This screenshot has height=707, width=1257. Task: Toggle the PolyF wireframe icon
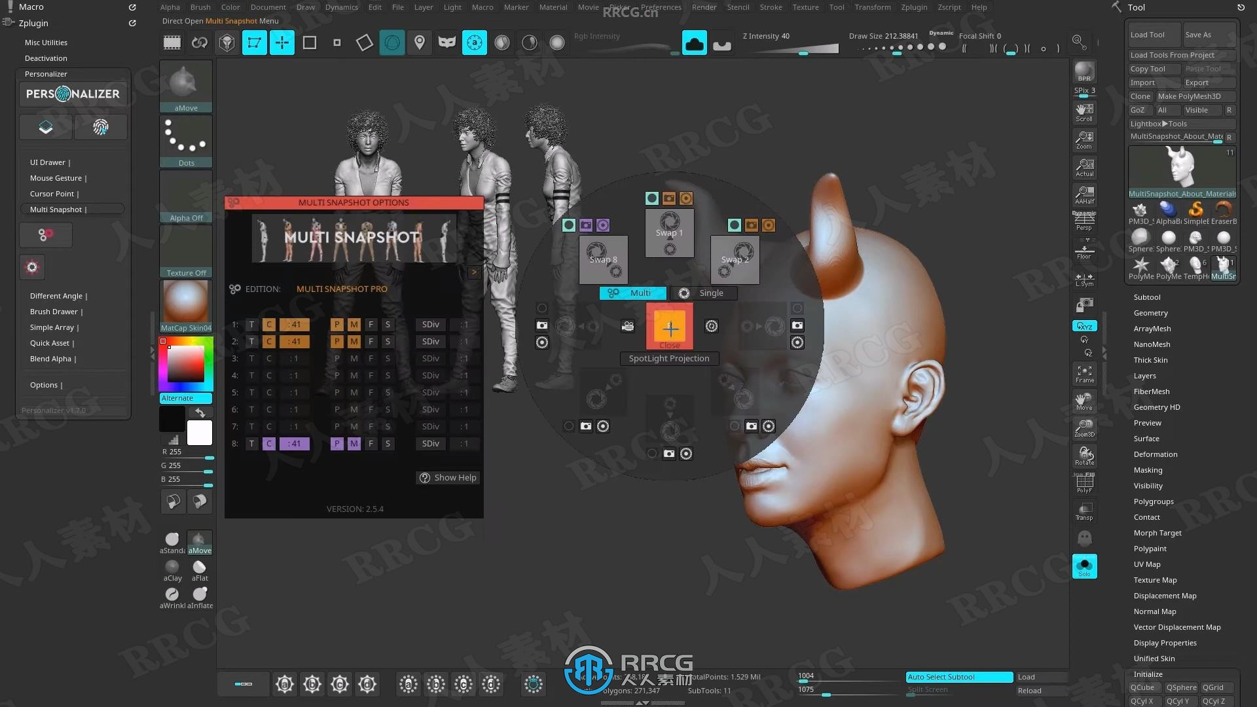[x=1084, y=484]
